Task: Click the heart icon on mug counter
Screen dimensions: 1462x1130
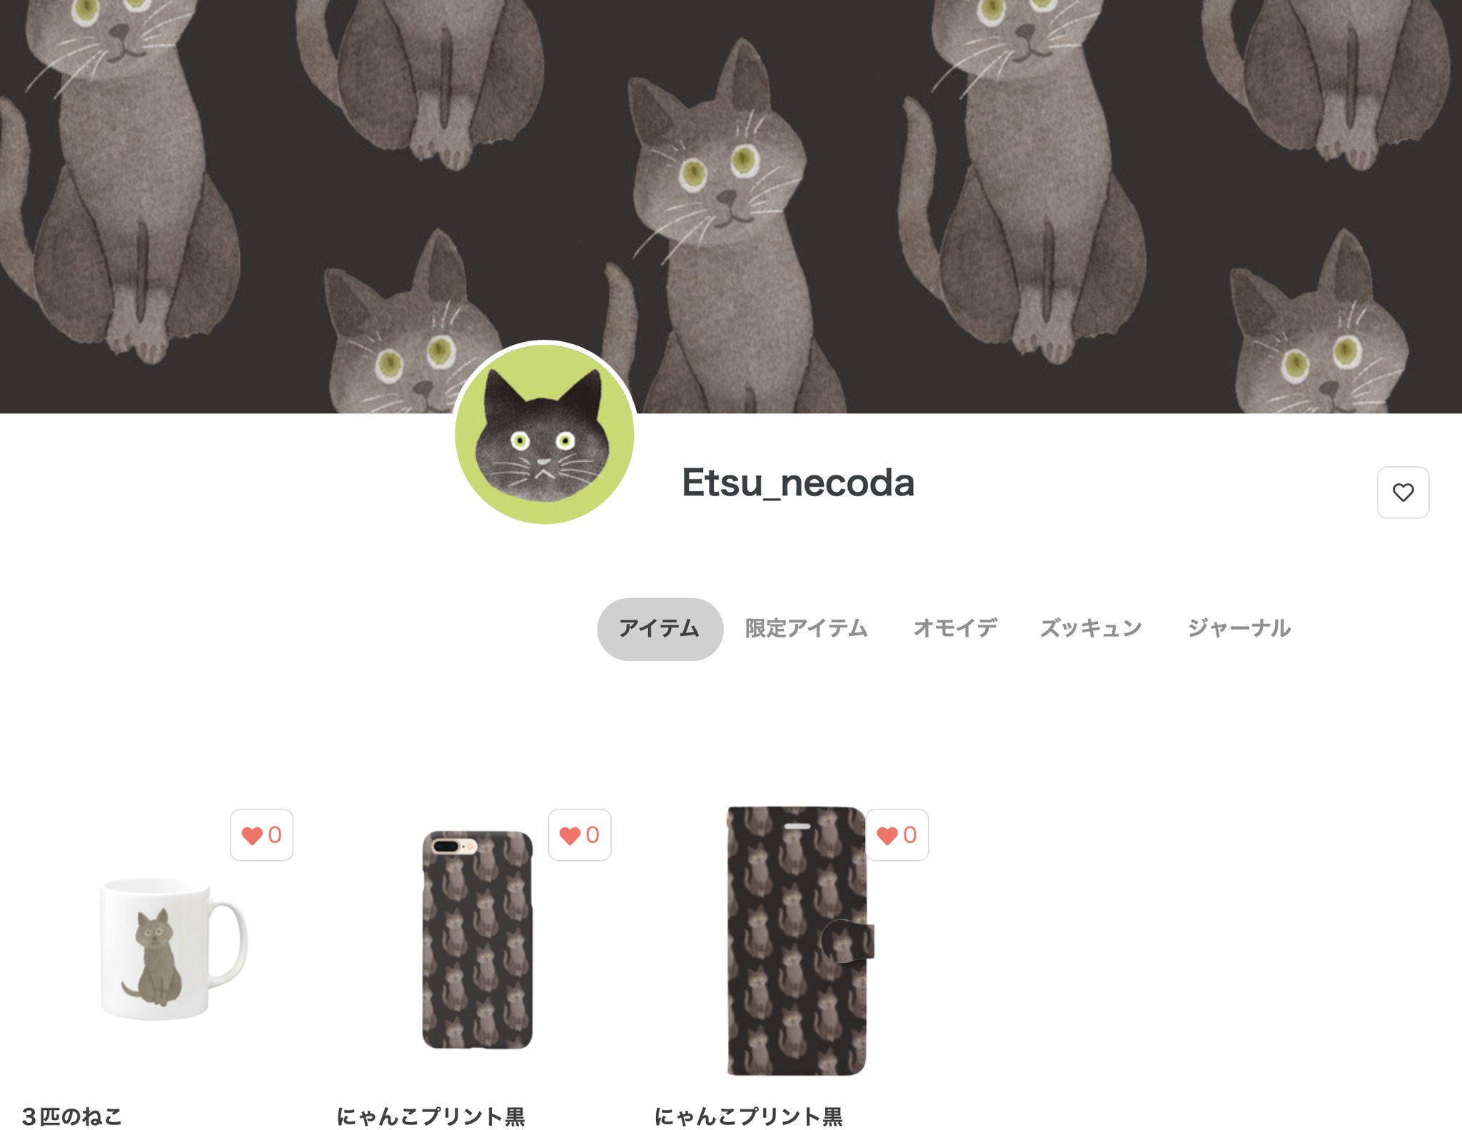Action: 252,835
